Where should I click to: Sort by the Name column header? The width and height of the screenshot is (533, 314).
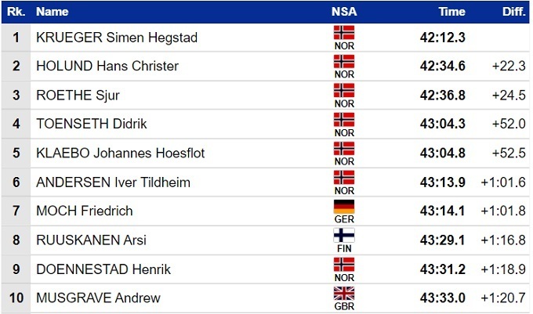[53, 12]
